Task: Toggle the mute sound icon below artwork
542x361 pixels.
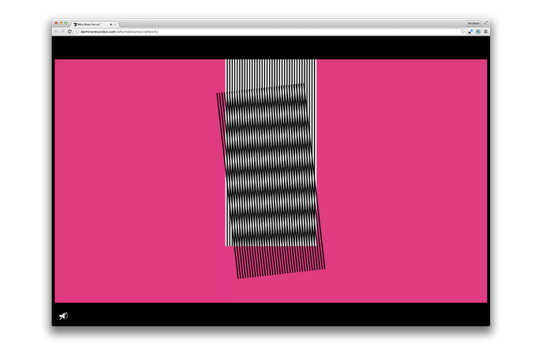Action: coord(63,316)
